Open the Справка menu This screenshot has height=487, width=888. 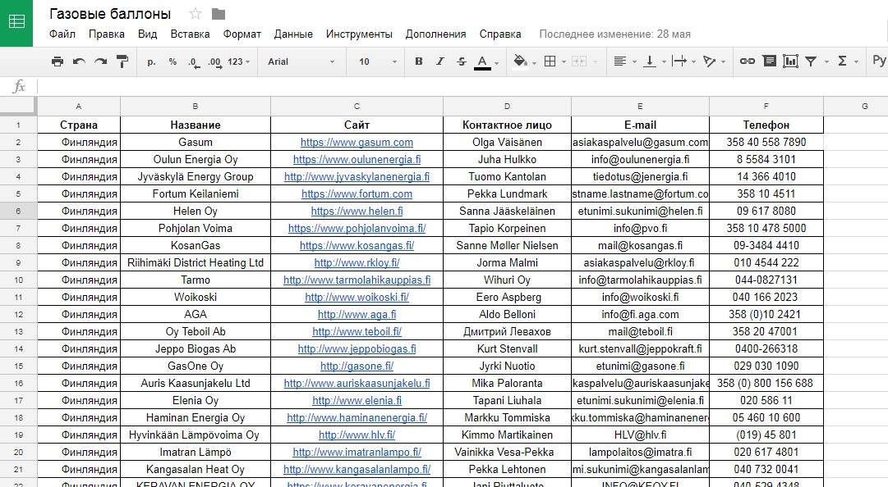tap(500, 34)
